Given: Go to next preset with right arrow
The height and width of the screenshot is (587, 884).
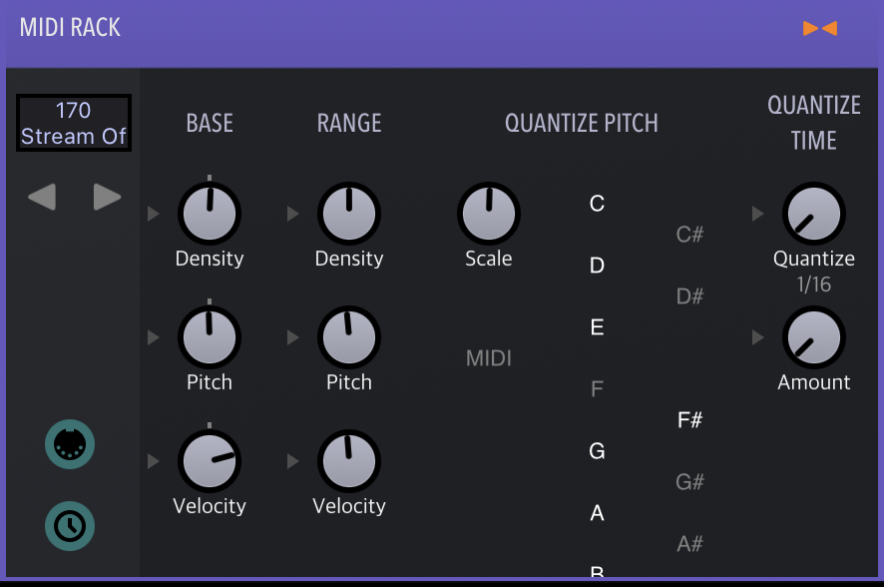Looking at the screenshot, I should [x=107, y=197].
